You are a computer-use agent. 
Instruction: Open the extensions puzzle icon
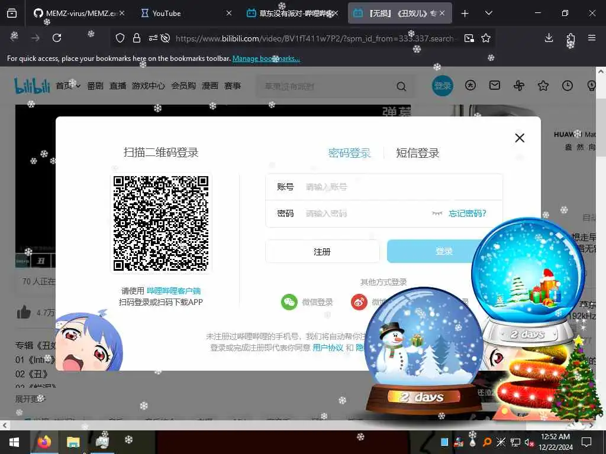(570, 38)
